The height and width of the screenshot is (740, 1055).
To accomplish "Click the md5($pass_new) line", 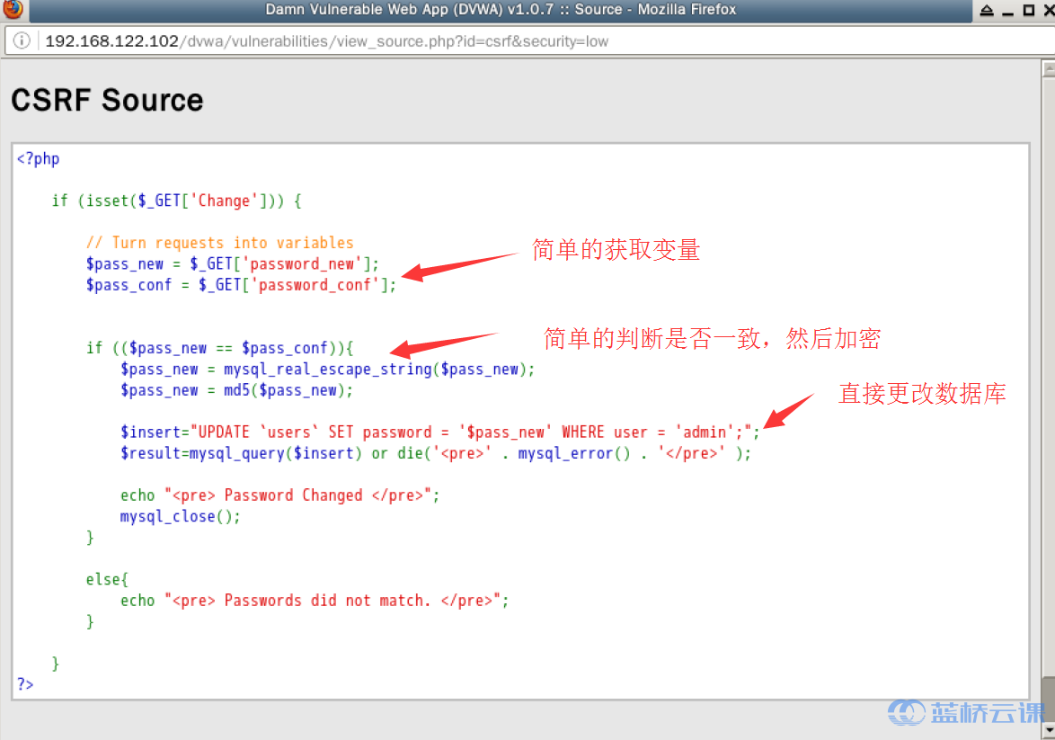I will point(237,390).
